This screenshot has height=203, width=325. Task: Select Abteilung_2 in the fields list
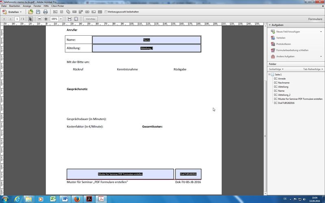click(284, 95)
